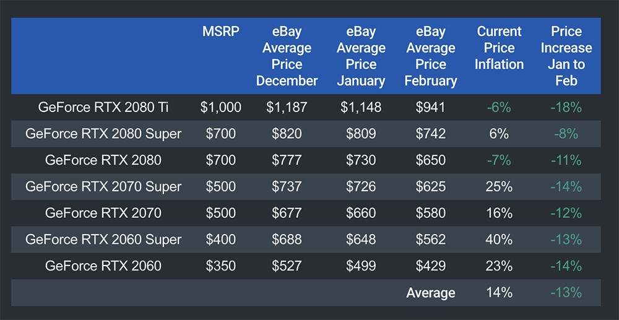Click the eBay Average Price December header
The width and height of the screenshot is (619, 320).
[x=287, y=56]
